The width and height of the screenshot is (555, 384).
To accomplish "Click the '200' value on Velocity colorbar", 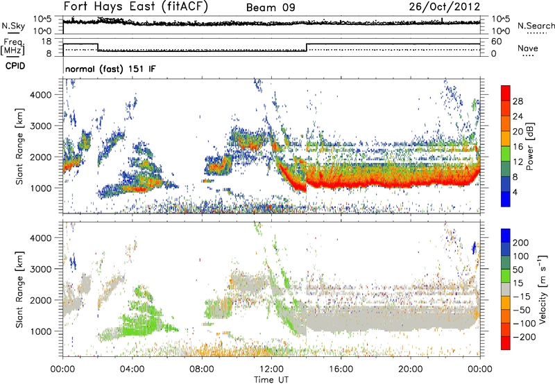I will 521,243.
